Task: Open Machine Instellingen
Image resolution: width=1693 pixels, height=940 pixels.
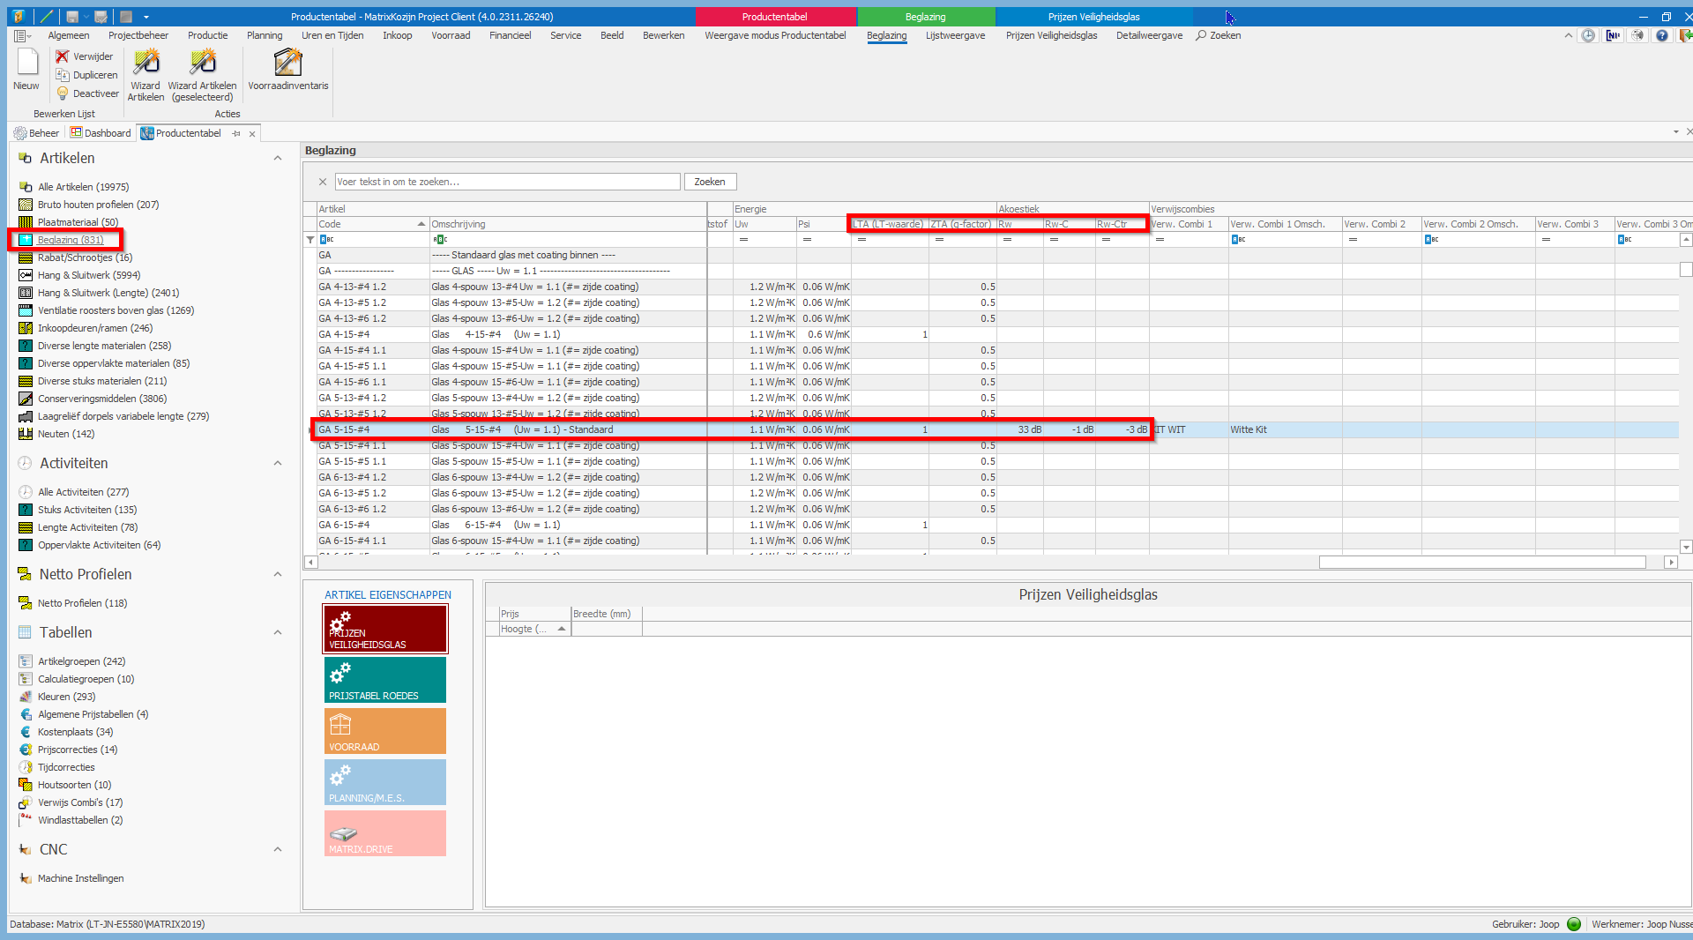Action: [80, 878]
